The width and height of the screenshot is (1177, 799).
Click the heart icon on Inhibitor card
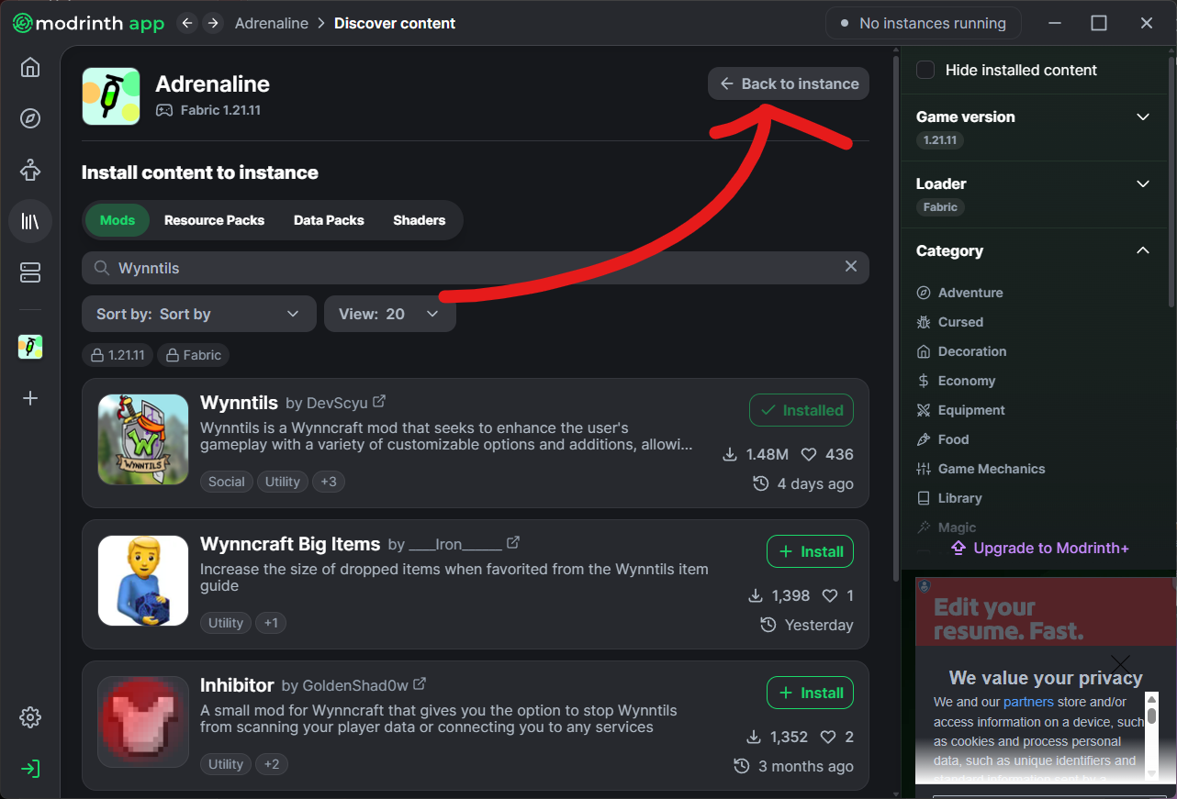click(x=828, y=737)
